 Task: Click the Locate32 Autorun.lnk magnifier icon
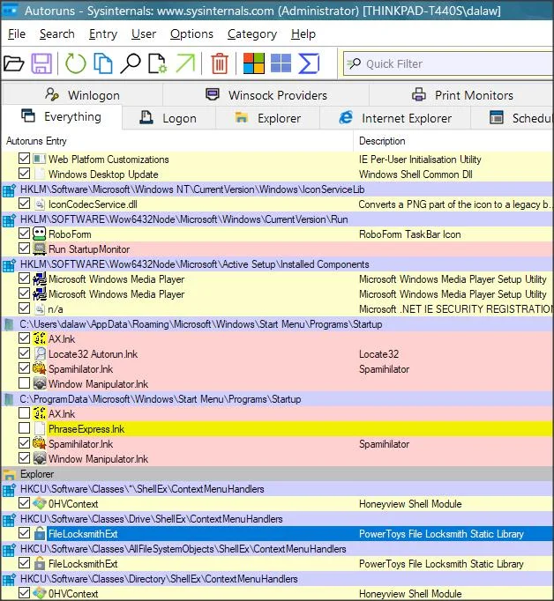(40, 353)
